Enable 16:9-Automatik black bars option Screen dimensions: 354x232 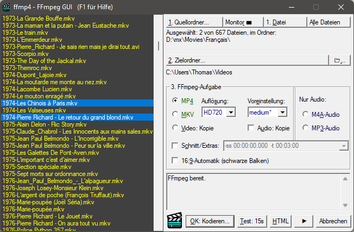pos(175,160)
